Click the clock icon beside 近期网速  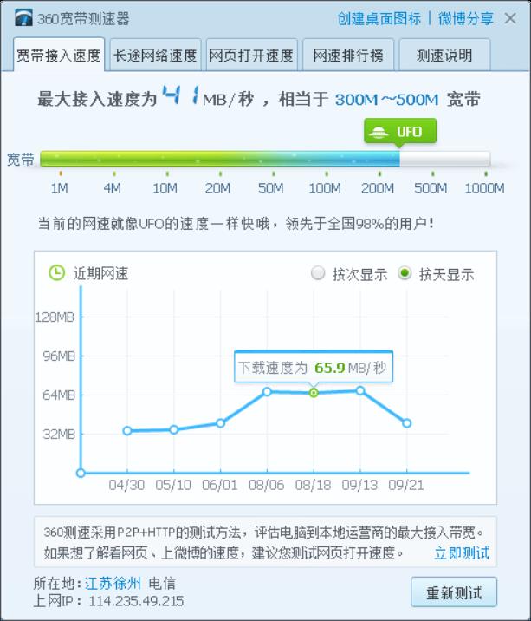click(56, 273)
